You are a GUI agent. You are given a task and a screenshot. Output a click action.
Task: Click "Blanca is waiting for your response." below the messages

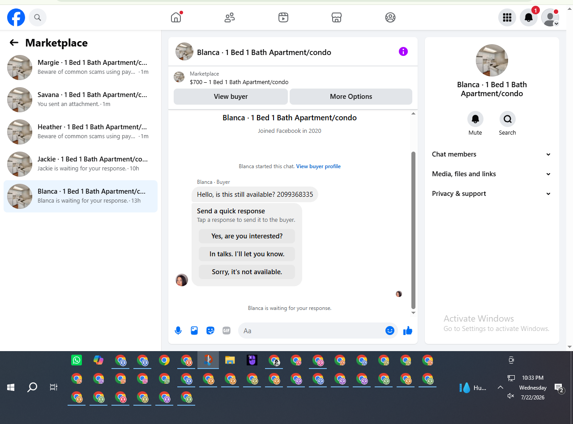tap(290, 308)
